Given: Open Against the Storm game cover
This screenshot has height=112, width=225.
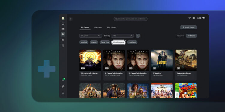Looking at the screenshot, I should (186, 60).
